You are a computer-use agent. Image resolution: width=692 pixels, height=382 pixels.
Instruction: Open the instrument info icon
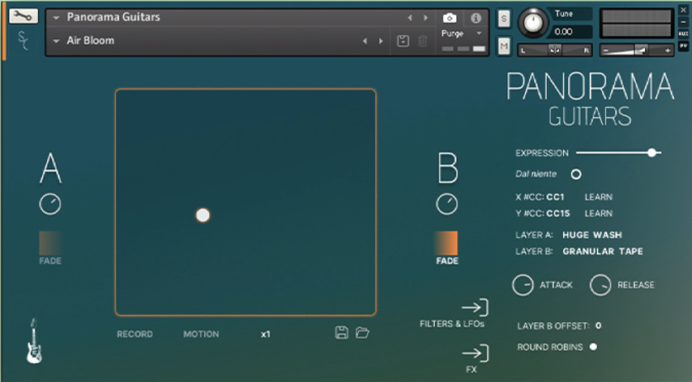pyautogui.click(x=475, y=18)
